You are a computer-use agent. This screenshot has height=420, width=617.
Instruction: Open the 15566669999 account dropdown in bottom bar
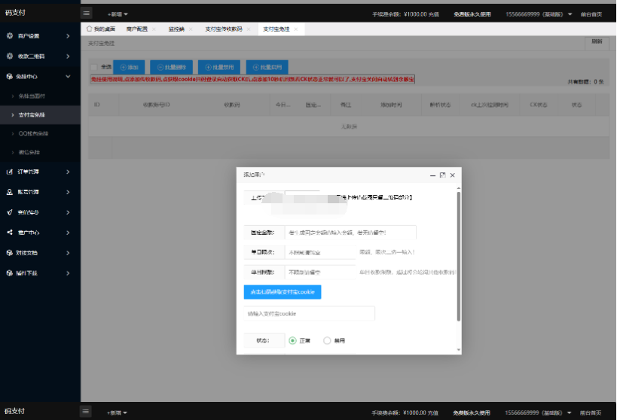pyautogui.click(x=538, y=412)
